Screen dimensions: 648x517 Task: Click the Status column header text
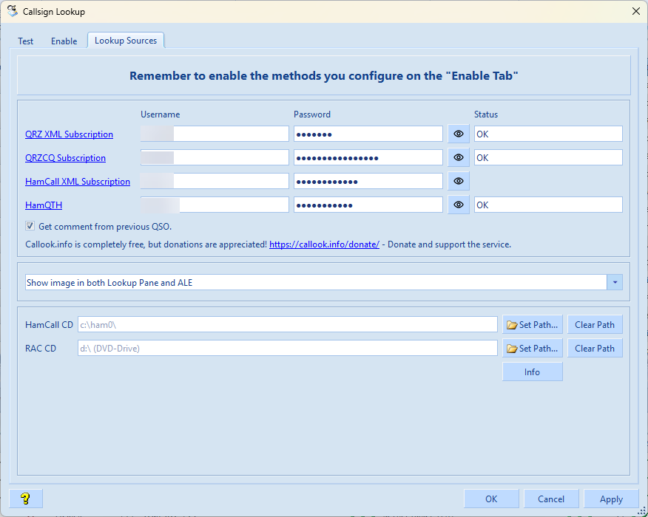click(x=486, y=114)
